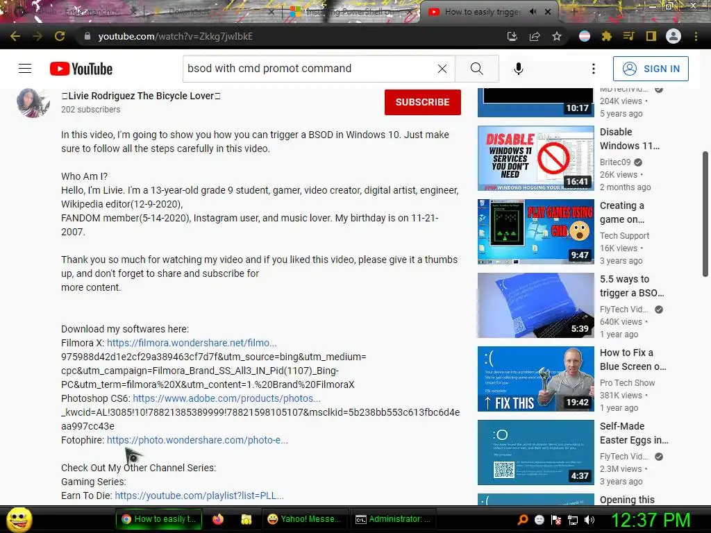Toggle the browser side panel
The width and height of the screenshot is (711, 533).
(651, 36)
